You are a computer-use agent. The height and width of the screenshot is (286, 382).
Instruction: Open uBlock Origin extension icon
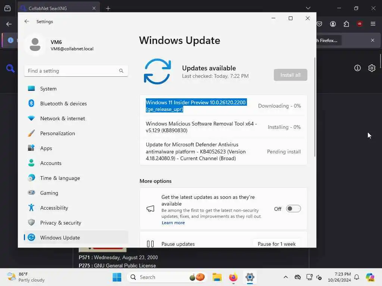(360, 24)
